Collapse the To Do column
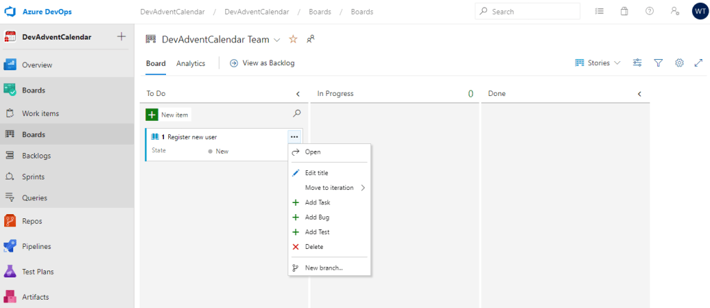 click(298, 93)
